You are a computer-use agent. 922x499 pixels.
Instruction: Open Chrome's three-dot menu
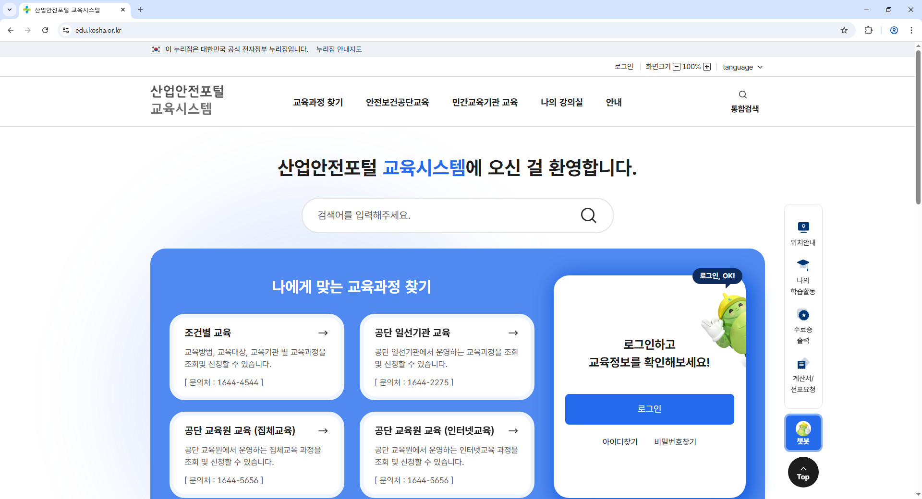(x=911, y=30)
